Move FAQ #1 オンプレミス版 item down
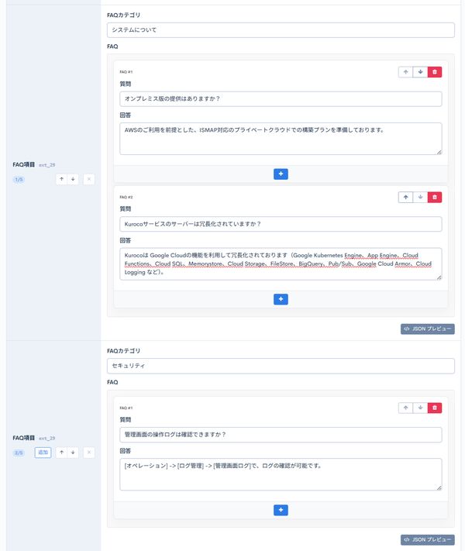Image resolution: width=465 pixels, height=551 pixels. point(420,72)
